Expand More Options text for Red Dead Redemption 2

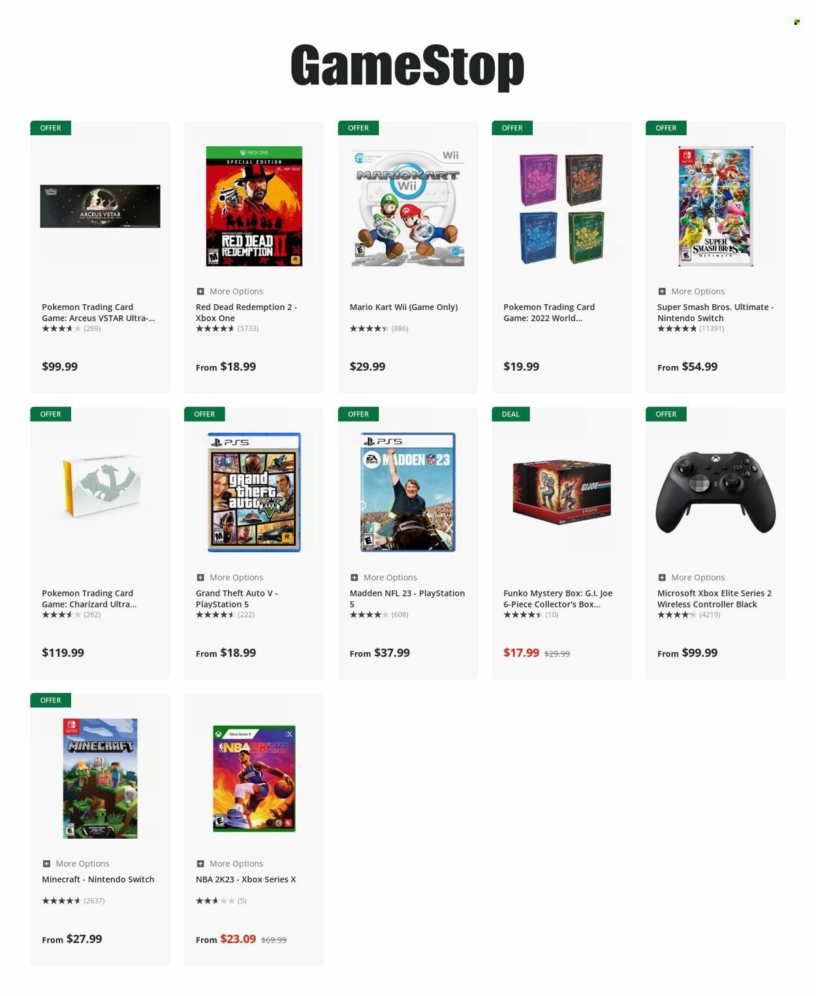(236, 292)
